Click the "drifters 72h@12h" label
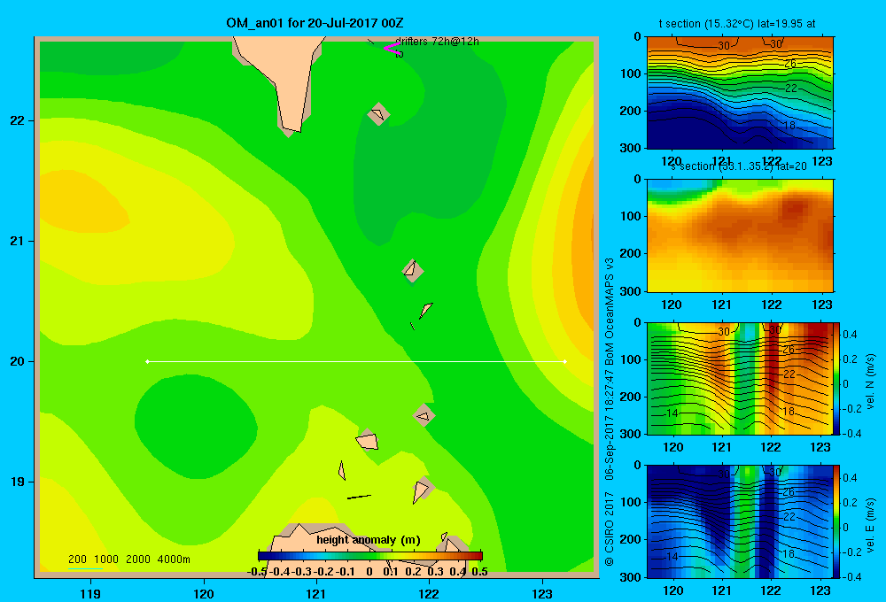Viewport: 886px width, 602px height. click(438, 42)
